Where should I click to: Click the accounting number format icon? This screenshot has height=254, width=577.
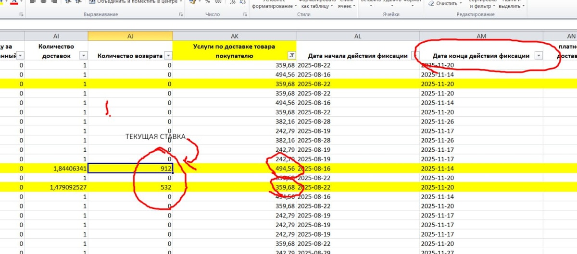click(x=192, y=2)
